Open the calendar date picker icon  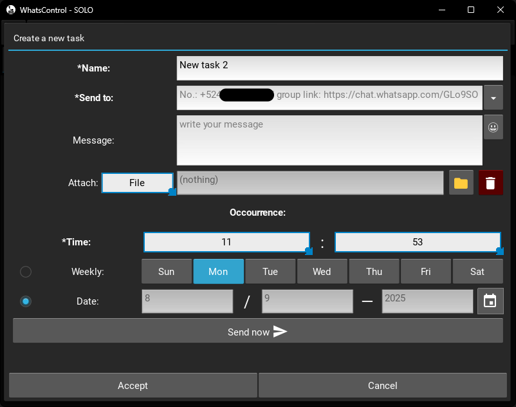(x=490, y=301)
